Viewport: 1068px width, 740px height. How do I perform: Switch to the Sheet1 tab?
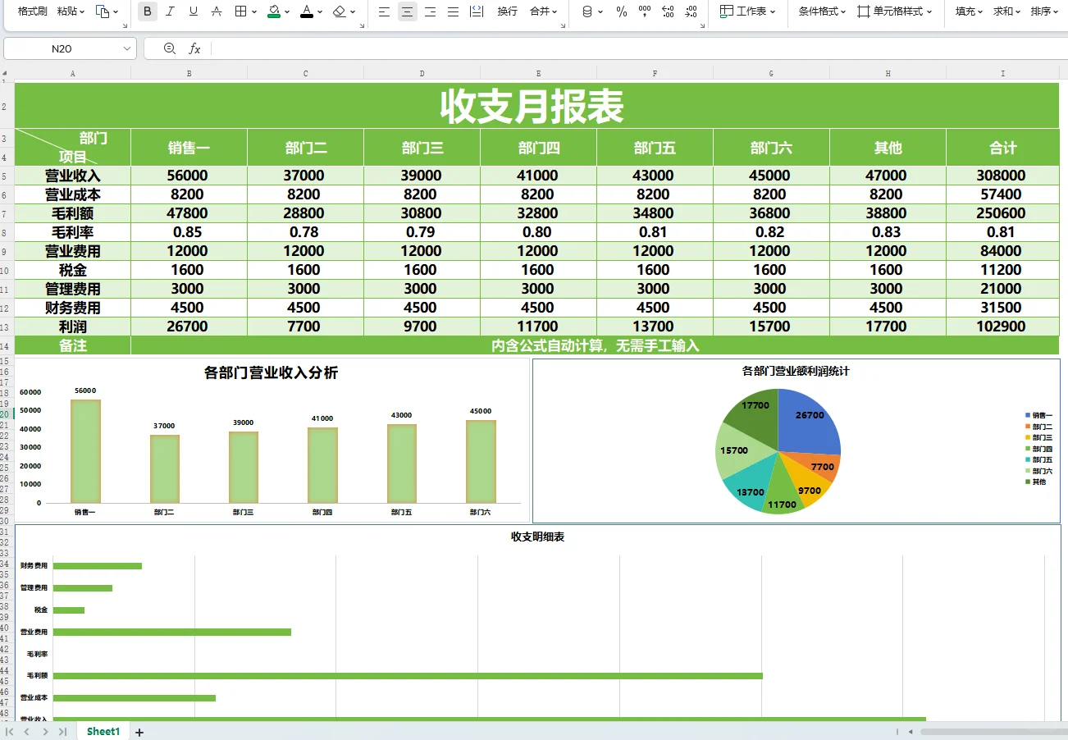[x=103, y=731]
